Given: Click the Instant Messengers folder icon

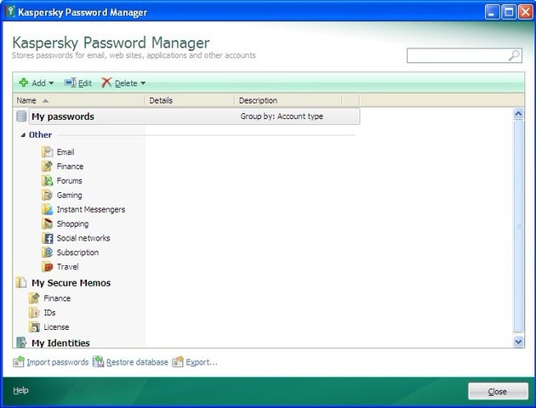Looking at the screenshot, I should [47, 209].
